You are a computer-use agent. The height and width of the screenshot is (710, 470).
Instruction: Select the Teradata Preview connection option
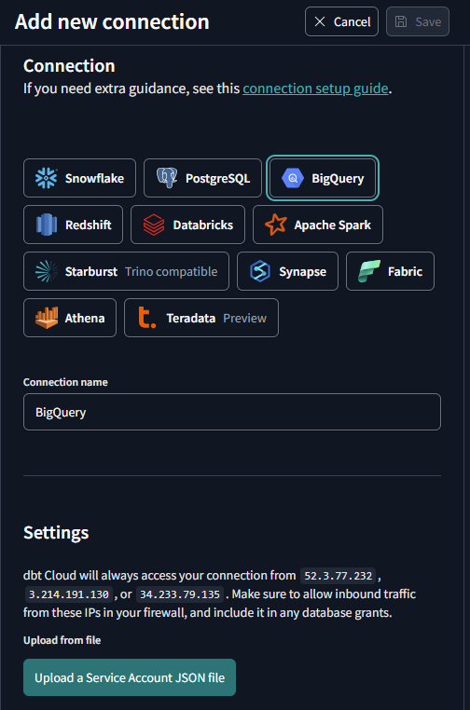coord(201,318)
